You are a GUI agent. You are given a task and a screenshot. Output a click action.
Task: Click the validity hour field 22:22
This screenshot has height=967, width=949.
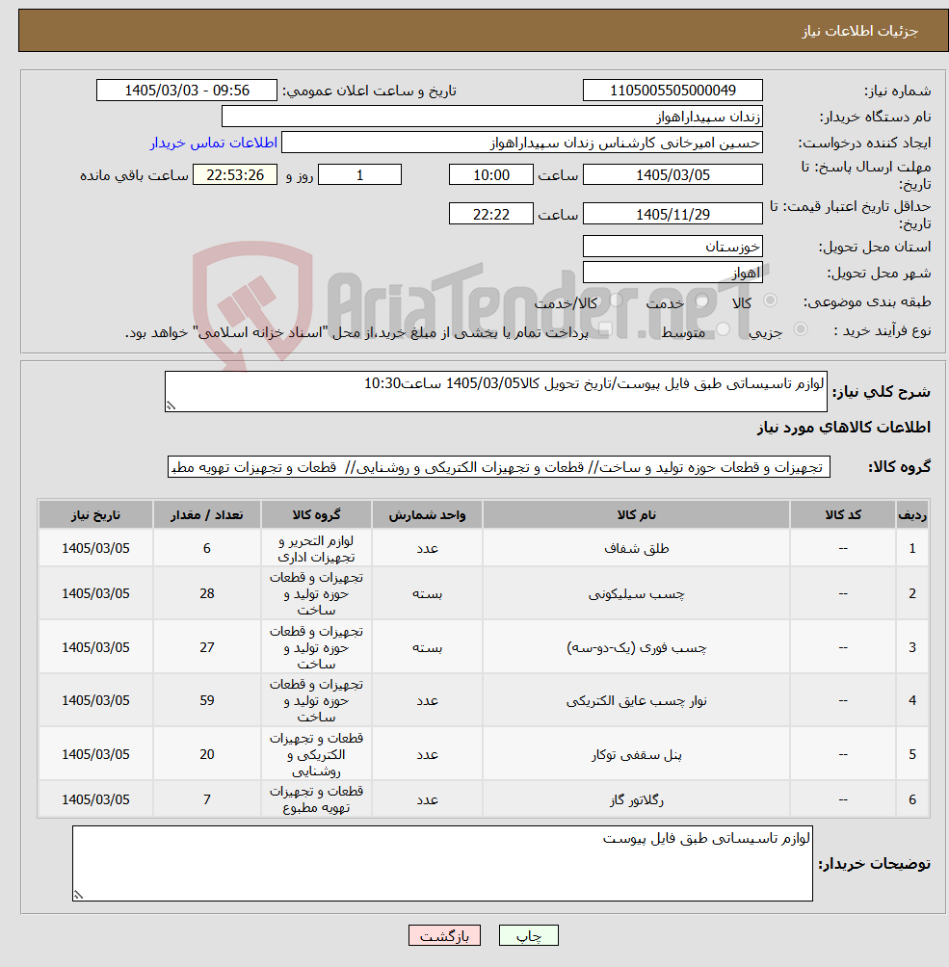[491, 214]
